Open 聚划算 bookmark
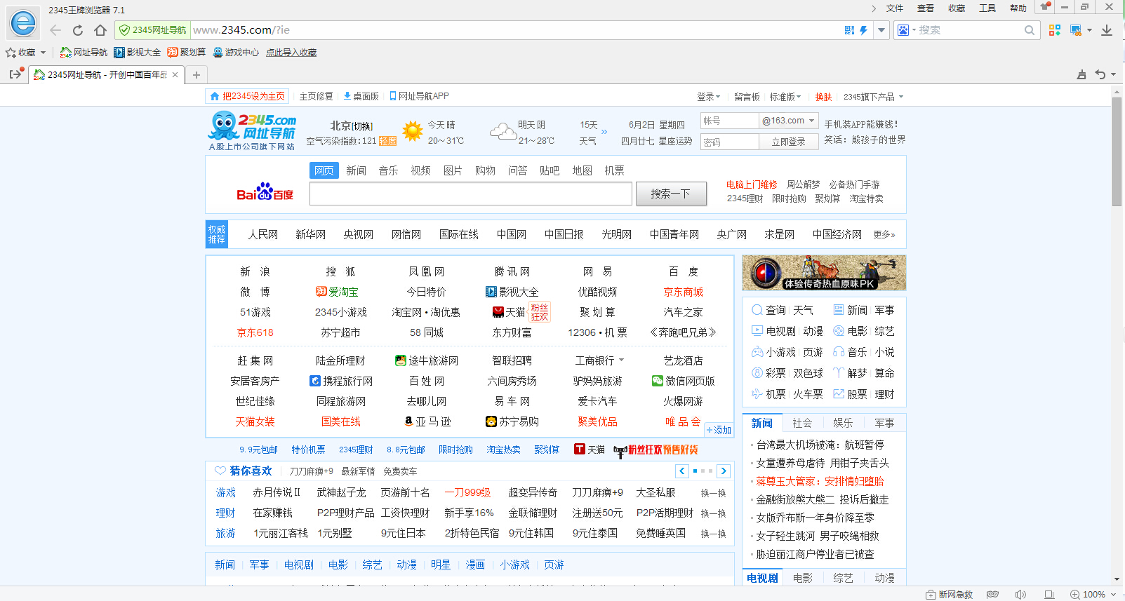 tap(187, 53)
